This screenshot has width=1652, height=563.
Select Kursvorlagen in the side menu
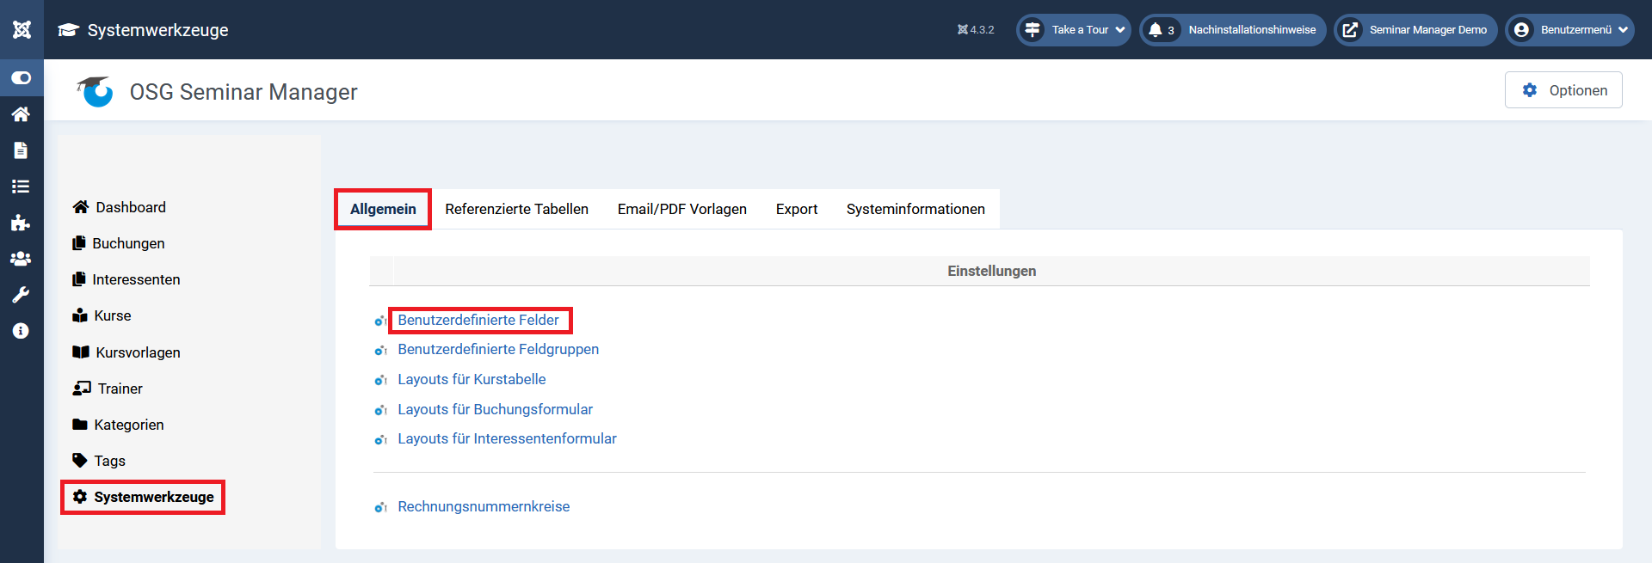tap(138, 352)
